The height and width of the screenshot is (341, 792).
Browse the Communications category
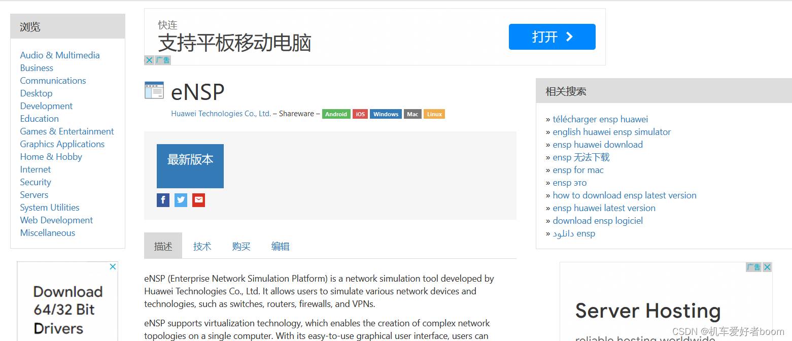tap(53, 81)
